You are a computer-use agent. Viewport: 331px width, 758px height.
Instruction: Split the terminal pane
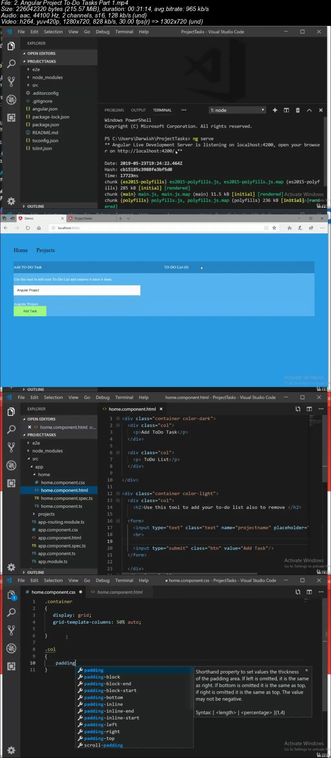click(x=286, y=110)
